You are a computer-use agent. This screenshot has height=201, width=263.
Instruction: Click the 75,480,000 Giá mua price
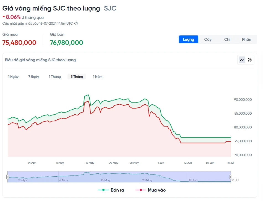click(x=19, y=43)
